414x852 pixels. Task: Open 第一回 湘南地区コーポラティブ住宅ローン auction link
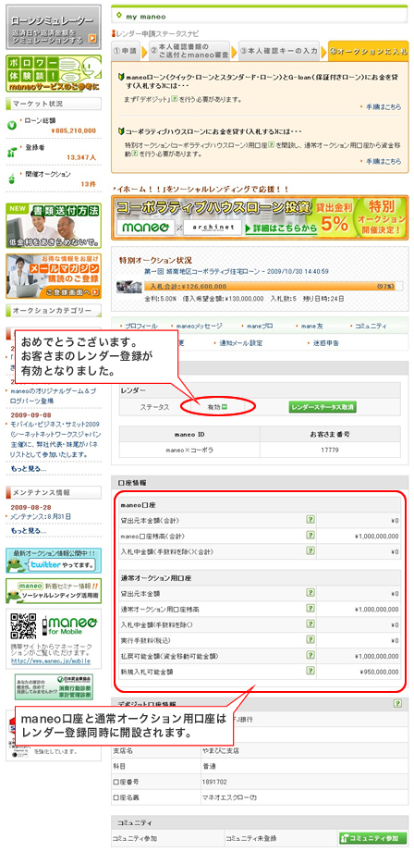tap(236, 271)
